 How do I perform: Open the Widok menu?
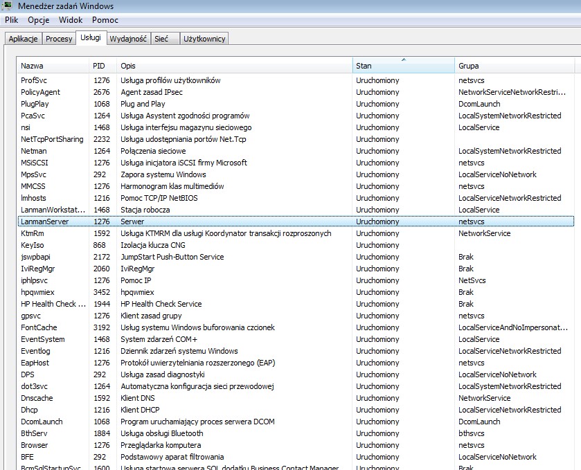(71, 20)
